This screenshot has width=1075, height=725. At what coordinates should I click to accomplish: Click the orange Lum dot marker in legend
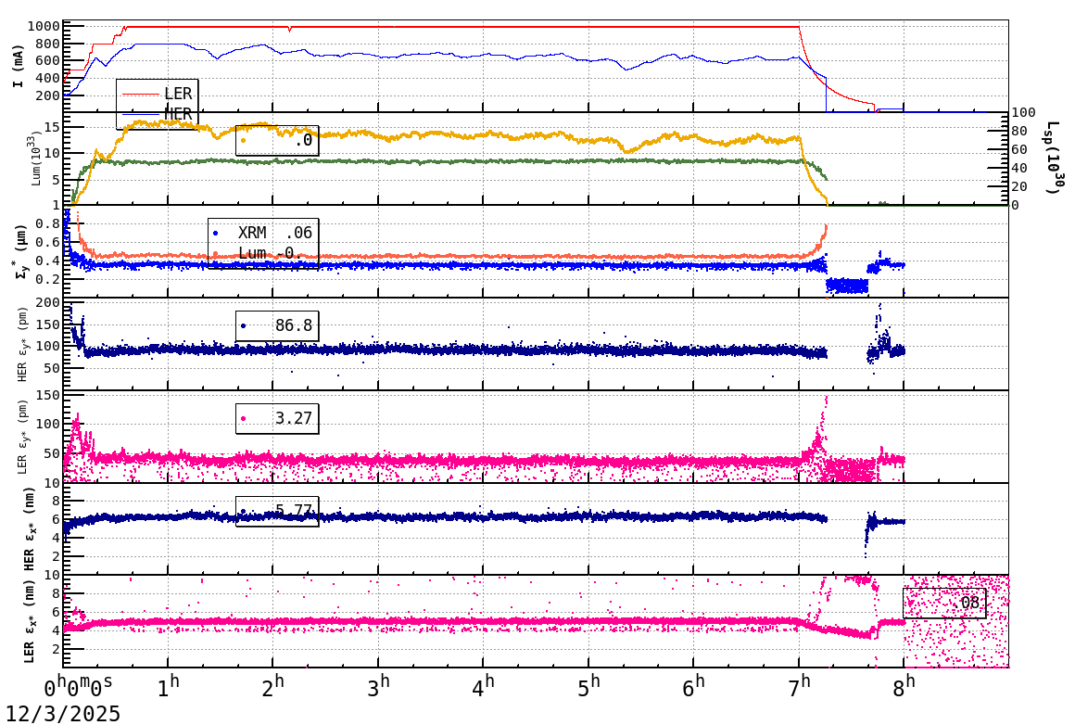pyautogui.click(x=215, y=254)
